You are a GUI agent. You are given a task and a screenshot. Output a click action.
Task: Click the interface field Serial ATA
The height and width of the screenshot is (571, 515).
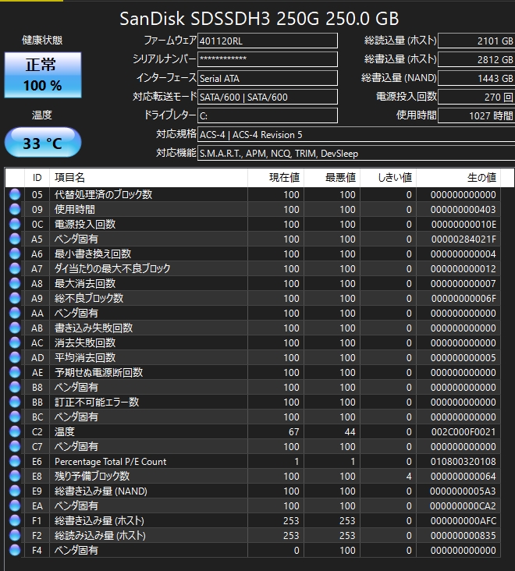tap(268, 78)
